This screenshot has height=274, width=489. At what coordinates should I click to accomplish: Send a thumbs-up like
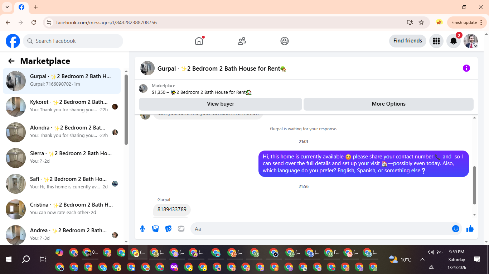pos(470,229)
